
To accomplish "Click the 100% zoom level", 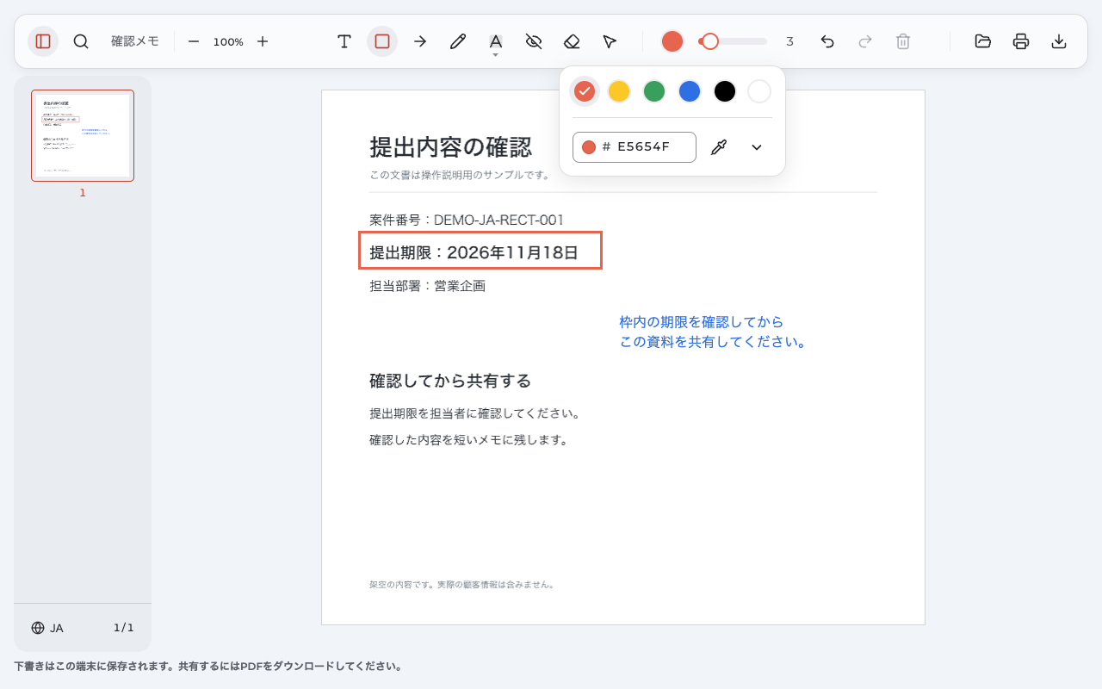I will point(228,41).
